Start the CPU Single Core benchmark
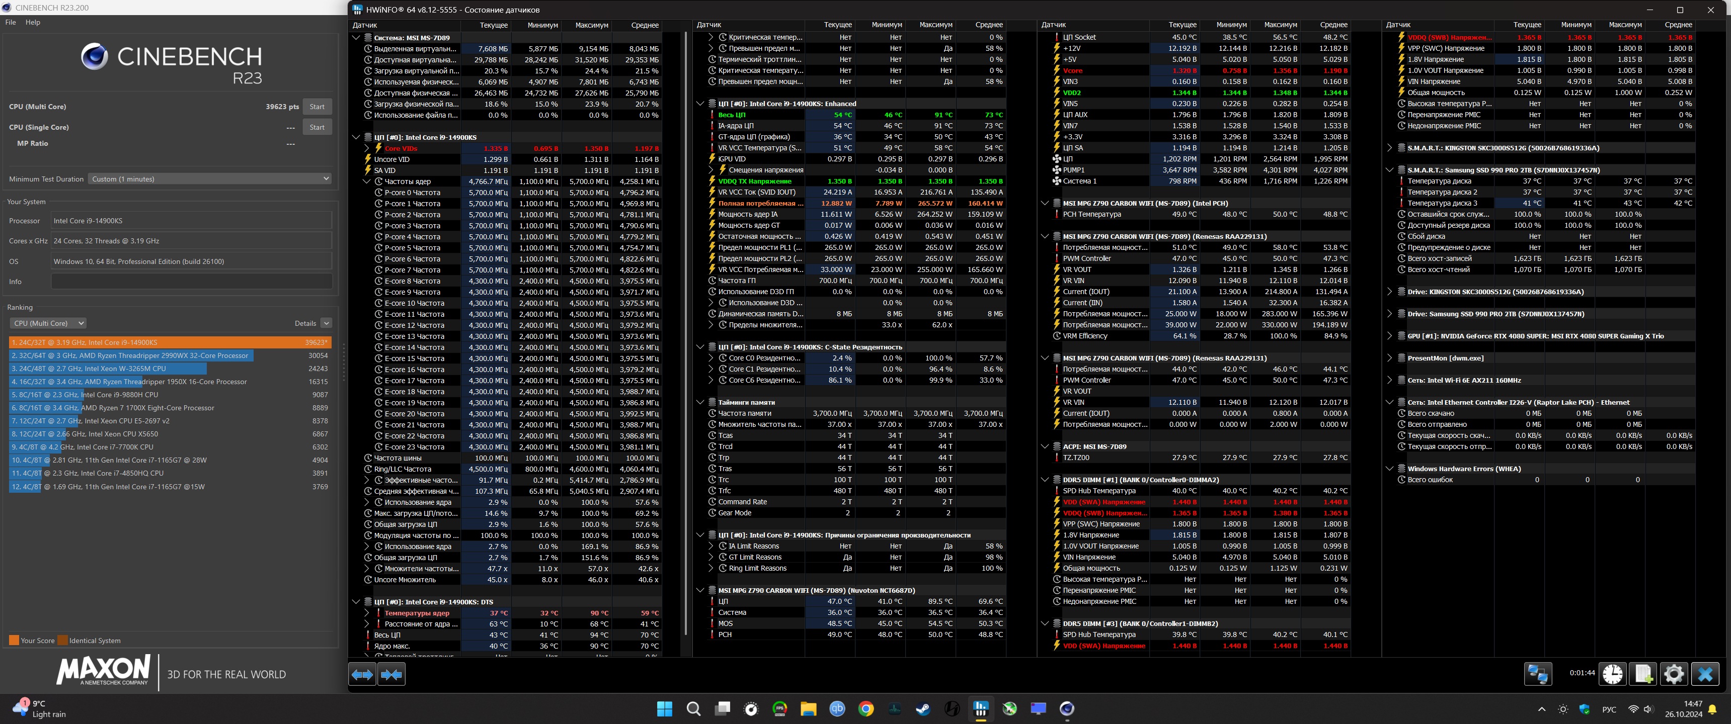 point(317,127)
